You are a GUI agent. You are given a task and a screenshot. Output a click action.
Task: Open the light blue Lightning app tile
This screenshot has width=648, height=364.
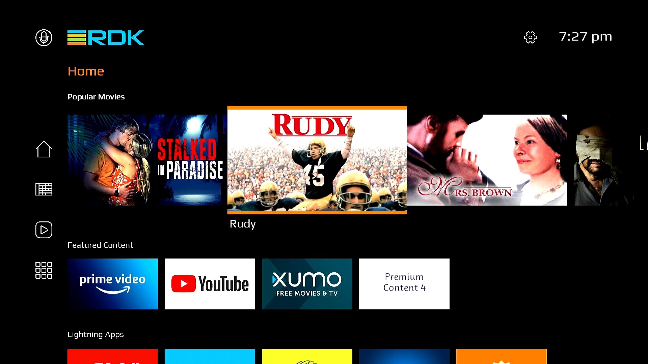[210, 357]
